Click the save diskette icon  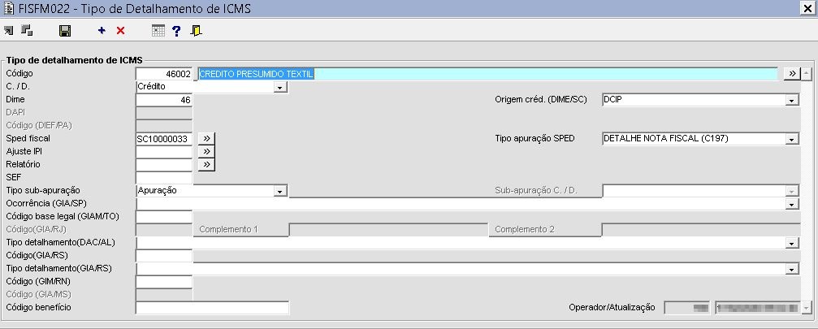tap(65, 32)
